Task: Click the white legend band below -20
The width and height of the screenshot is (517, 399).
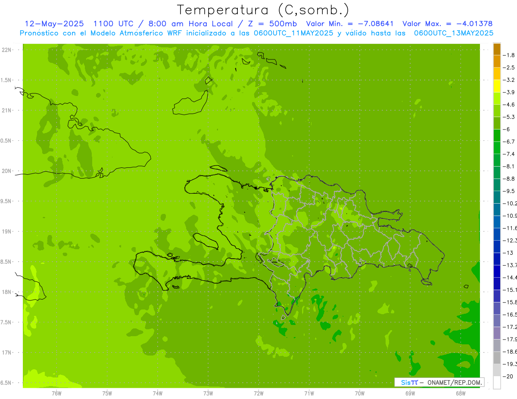Action: (x=497, y=383)
